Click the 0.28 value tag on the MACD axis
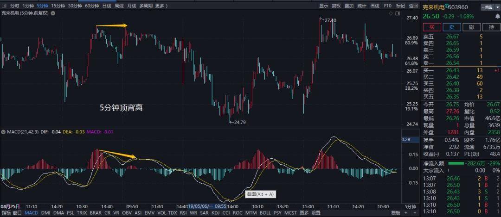Screen dimensions: 501x217 coord(411,140)
